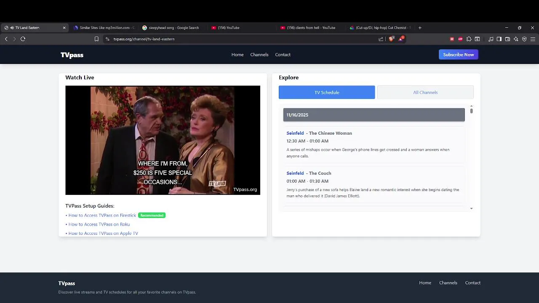Click the browser forward arrow
Viewport: 539px width, 303px height.
(x=14, y=39)
